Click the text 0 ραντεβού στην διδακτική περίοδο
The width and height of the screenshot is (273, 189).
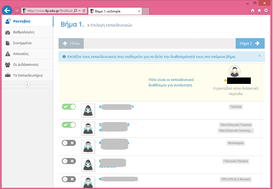point(235,91)
